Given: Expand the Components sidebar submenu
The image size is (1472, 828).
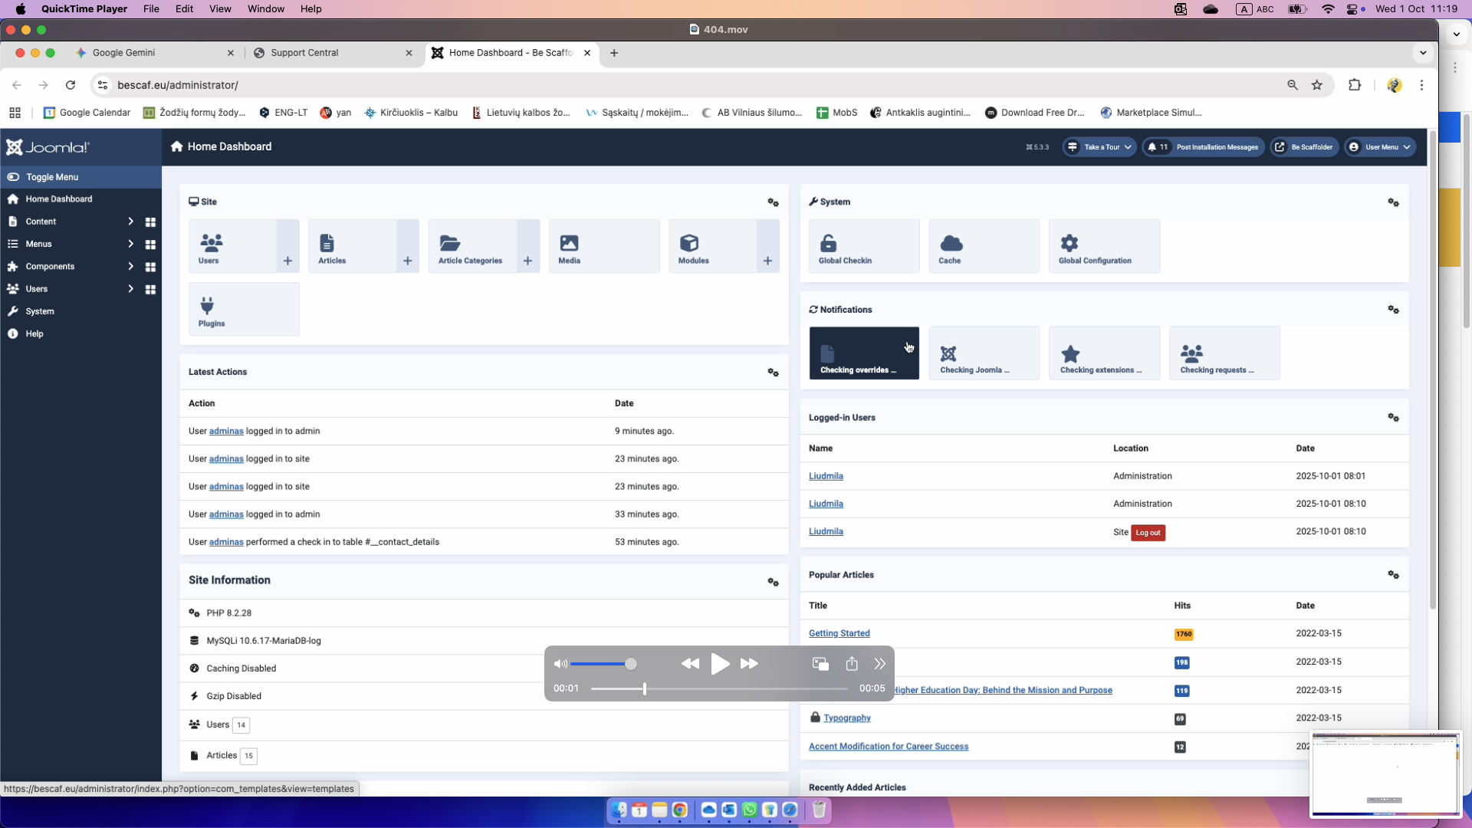Looking at the screenshot, I should pos(130,267).
